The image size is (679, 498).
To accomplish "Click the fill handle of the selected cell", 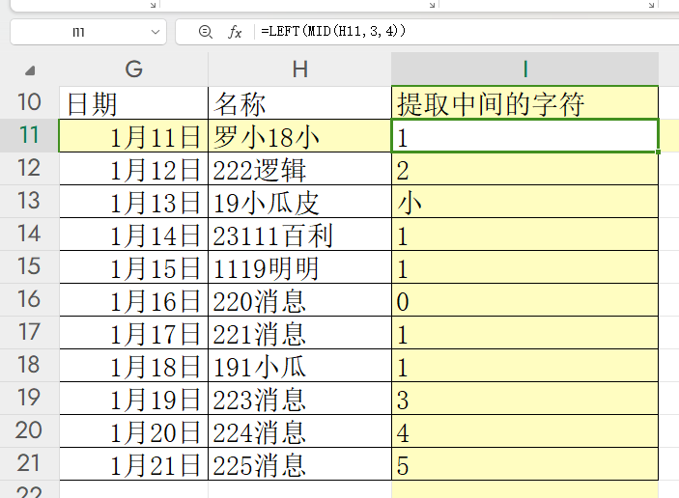I will tap(658, 152).
